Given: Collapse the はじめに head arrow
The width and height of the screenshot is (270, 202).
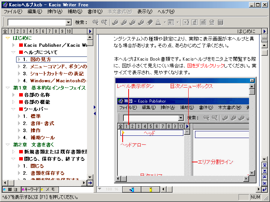Looking at the screenshot, I should coord(7,38).
